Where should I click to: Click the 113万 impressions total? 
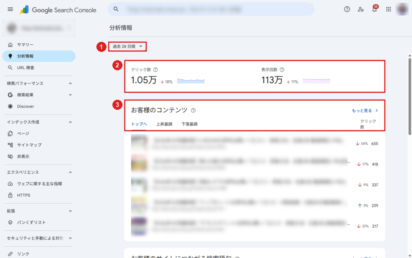point(272,80)
